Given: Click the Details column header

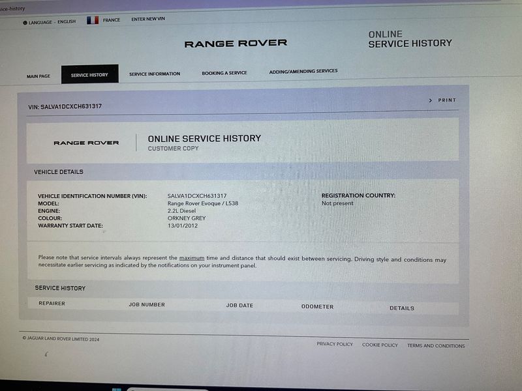Looking at the screenshot, I should click(x=402, y=308).
